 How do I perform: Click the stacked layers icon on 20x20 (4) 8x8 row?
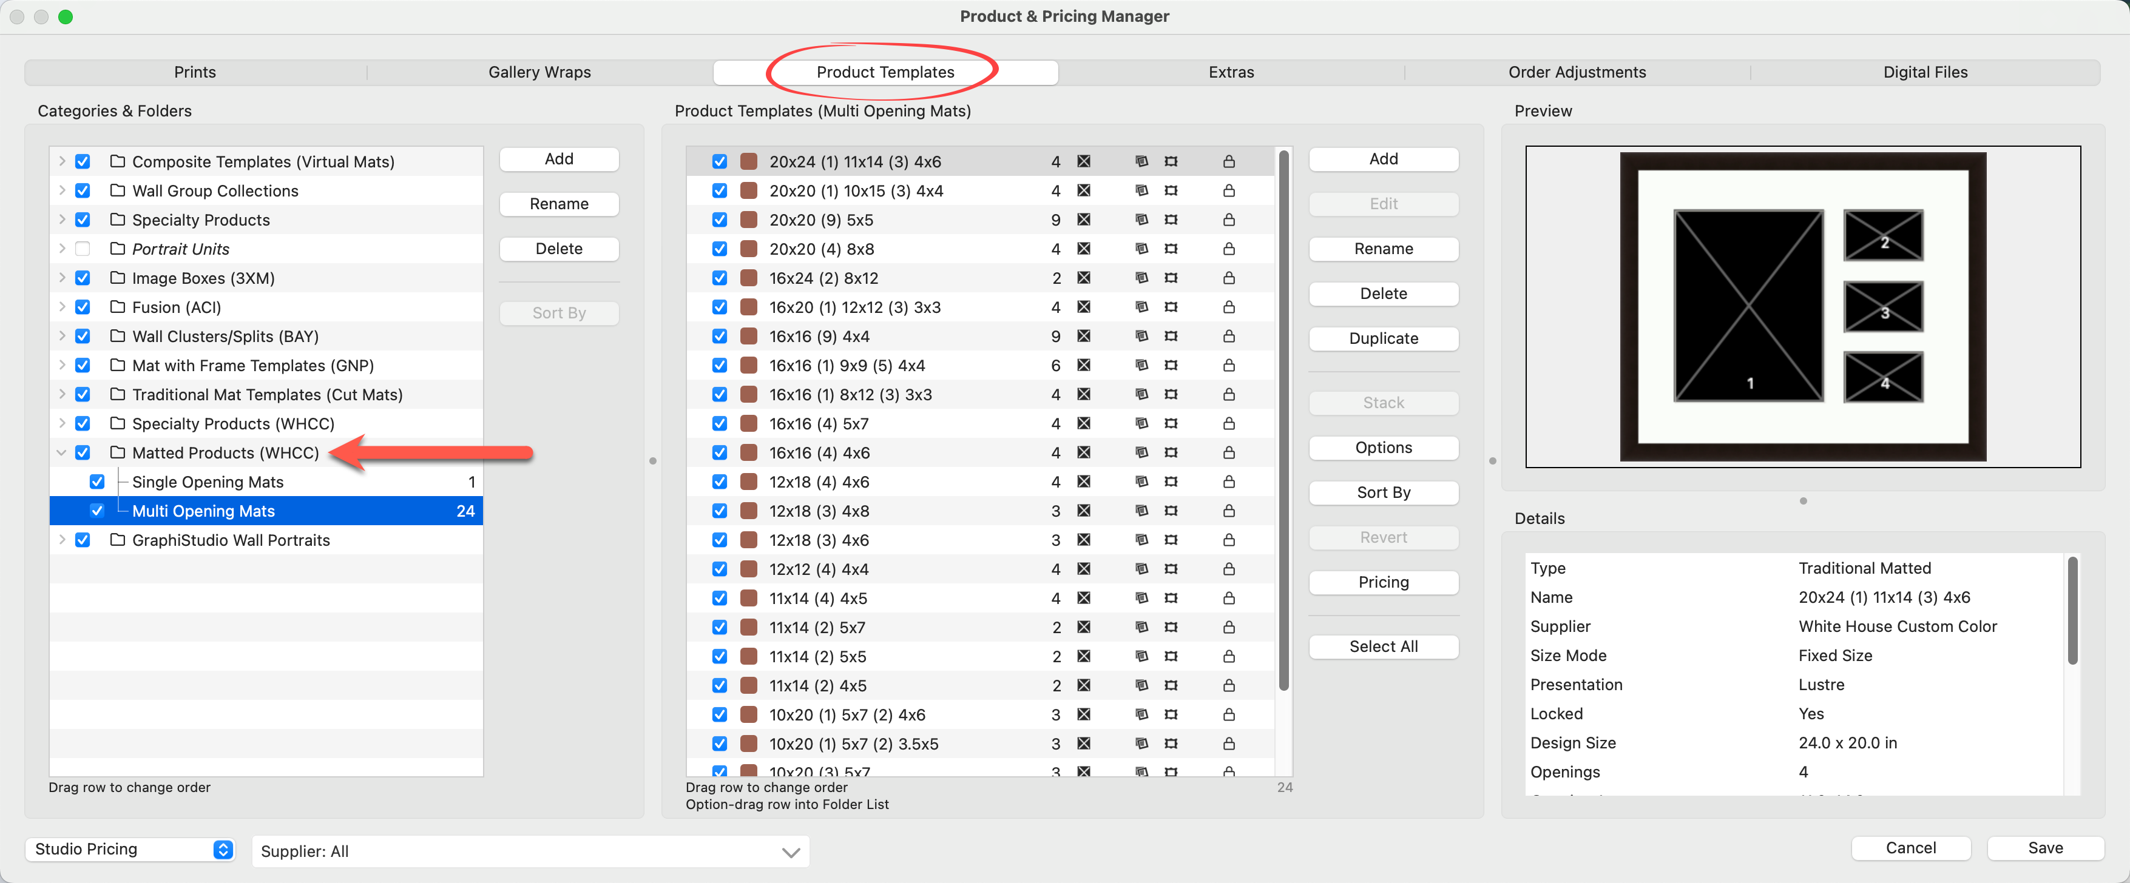point(1141,249)
